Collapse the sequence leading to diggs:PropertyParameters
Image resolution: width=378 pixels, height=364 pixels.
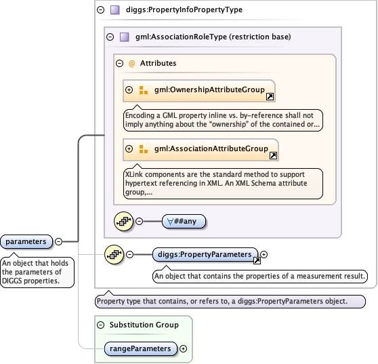click(129, 254)
